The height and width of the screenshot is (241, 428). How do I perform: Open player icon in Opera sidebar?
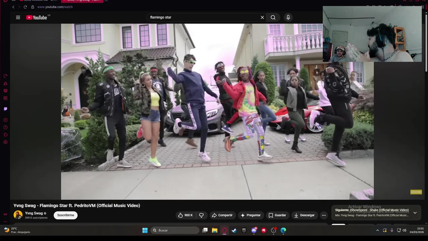pos(5,120)
